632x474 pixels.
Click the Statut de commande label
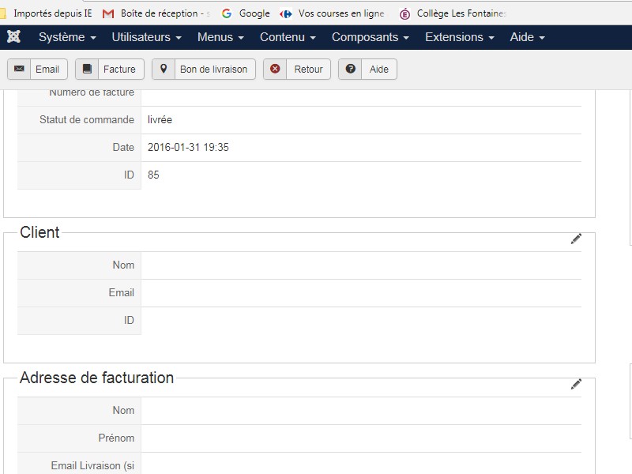tap(87, 120)
